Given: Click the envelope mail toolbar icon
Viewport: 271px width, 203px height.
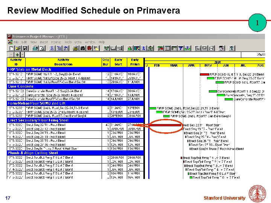Looking at the screenshot, I should click(204, 48).
